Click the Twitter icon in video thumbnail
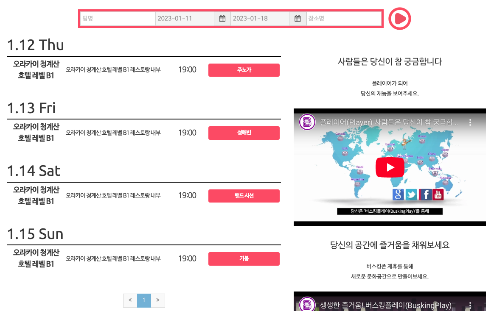Image resolution: width=494 pixels, height=311 pixels. point(411,194)
